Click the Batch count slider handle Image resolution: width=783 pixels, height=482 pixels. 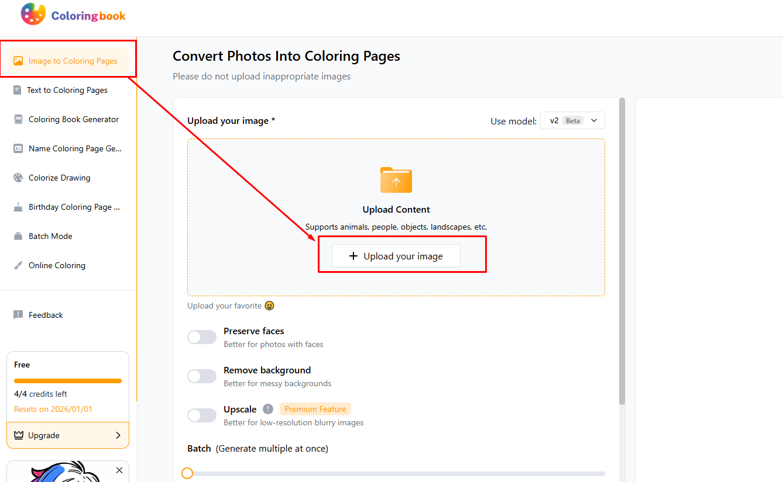pyautogui.click(x=187, y=473)
